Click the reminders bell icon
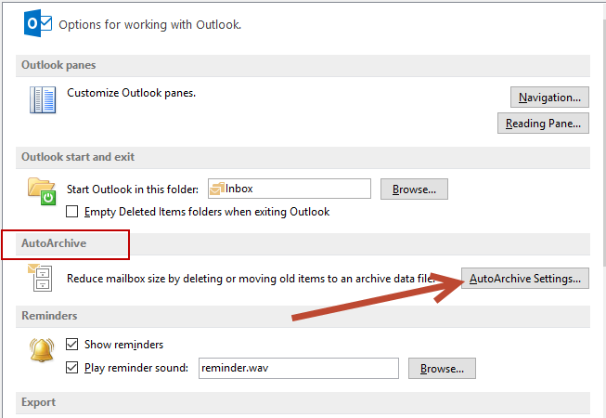 42,349
